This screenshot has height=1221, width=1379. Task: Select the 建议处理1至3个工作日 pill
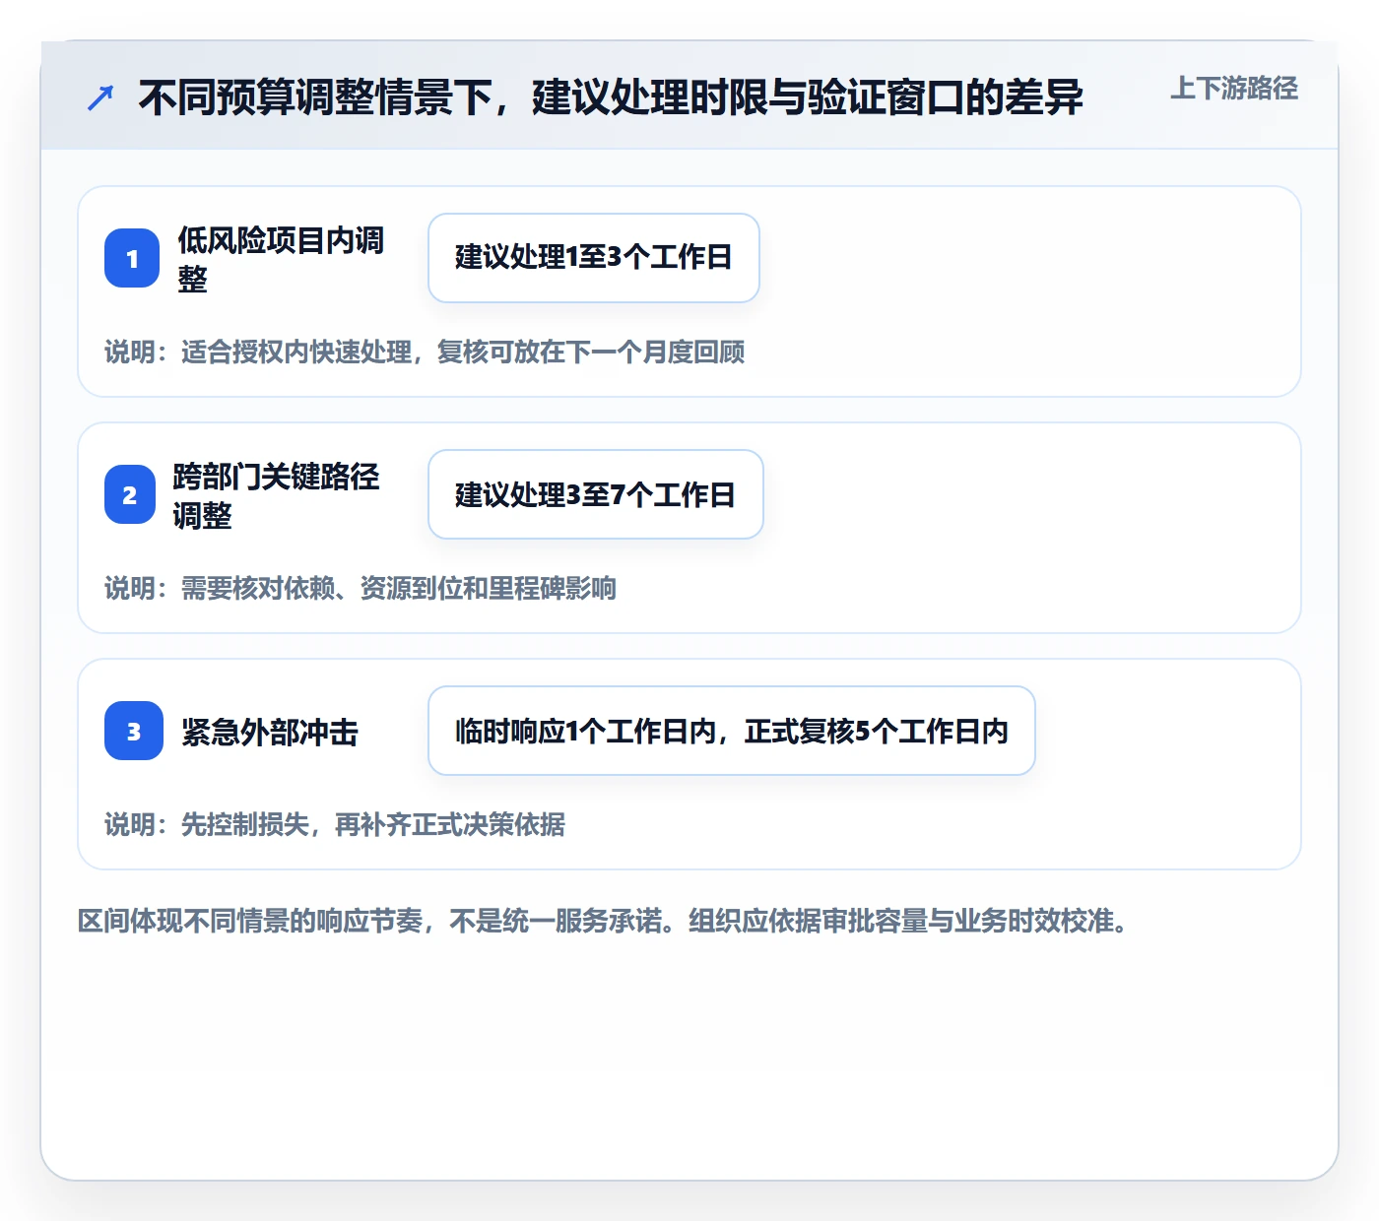pos(594,258)
